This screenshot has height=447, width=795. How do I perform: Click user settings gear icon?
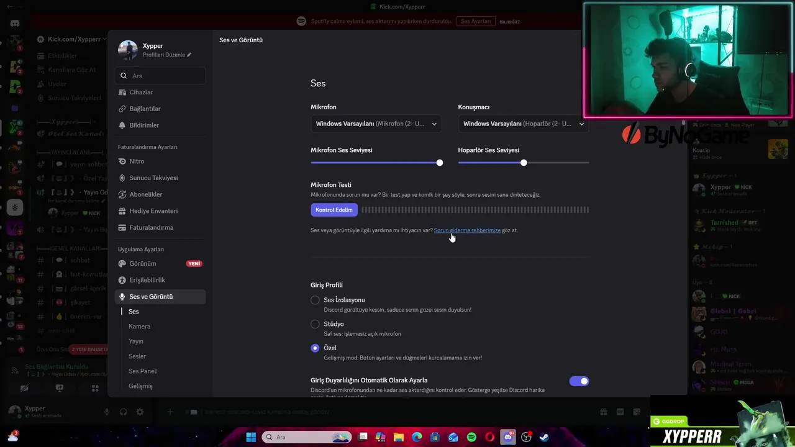140,412
